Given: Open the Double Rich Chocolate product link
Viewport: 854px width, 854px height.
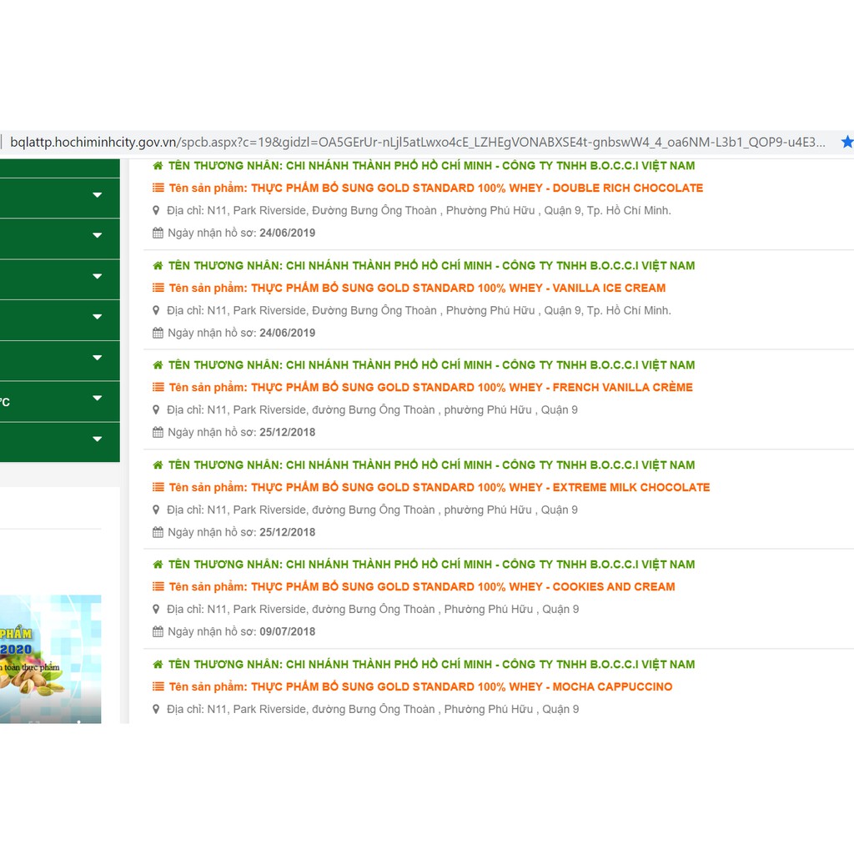Looking at the screenshot, I should click(x=476, y=188).
